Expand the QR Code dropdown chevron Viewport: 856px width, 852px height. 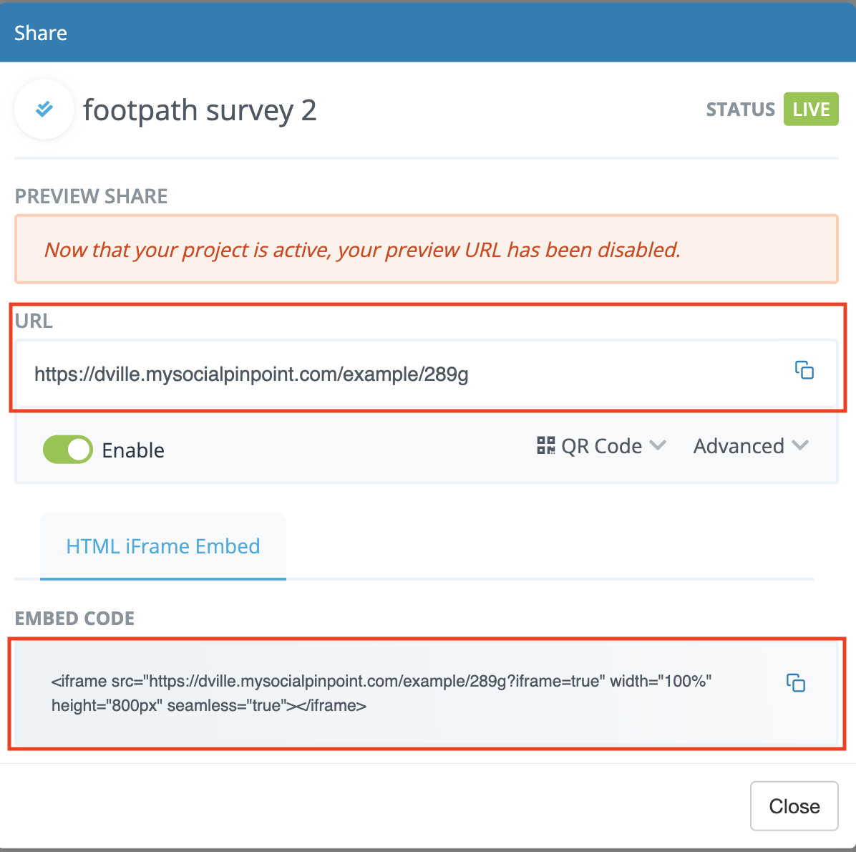tap(658, 445)
